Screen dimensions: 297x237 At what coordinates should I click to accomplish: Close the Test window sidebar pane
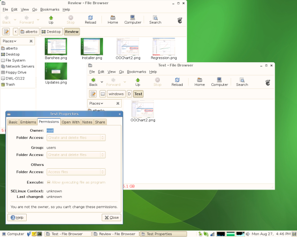(x=118, y=103)
